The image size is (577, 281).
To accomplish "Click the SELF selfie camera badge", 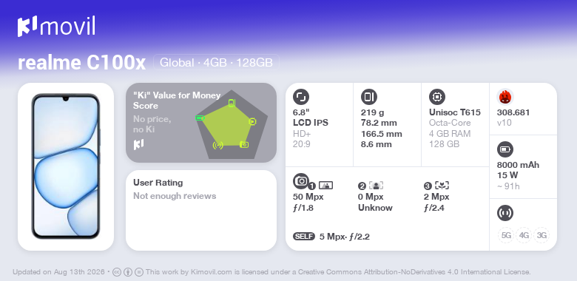I will coord(304,237).
